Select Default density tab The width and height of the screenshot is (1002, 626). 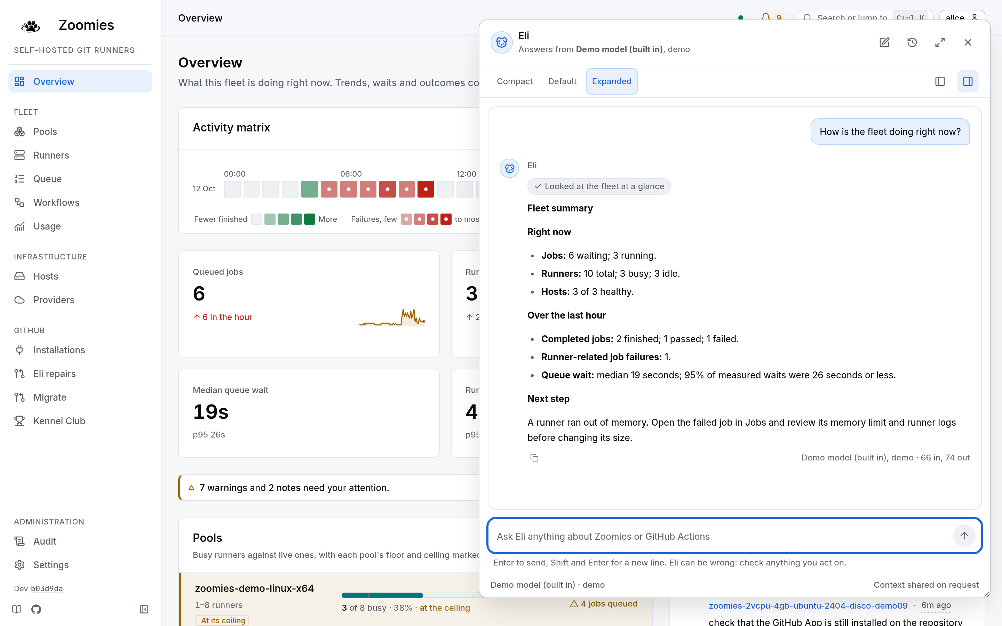[x=562, y=81]
